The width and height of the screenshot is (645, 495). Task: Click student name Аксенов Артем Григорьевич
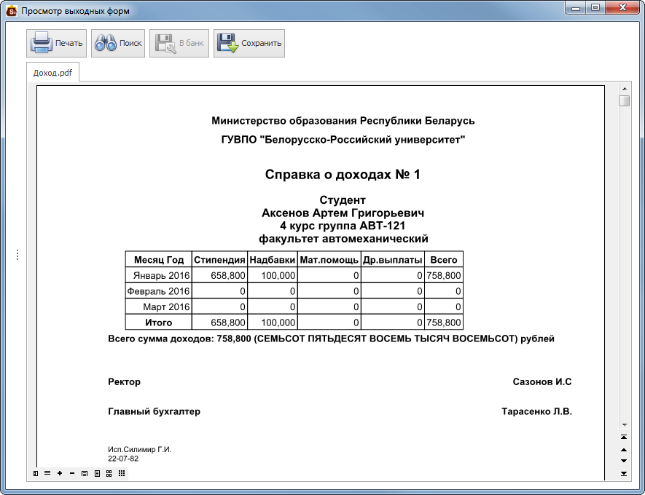[x=343, y=213]
